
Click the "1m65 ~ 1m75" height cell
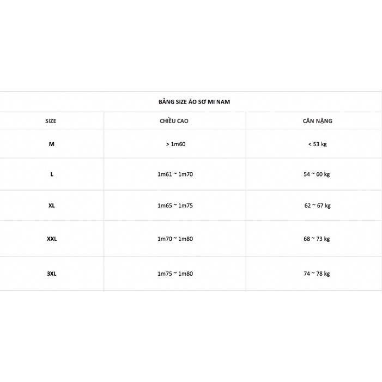(175, 206)
